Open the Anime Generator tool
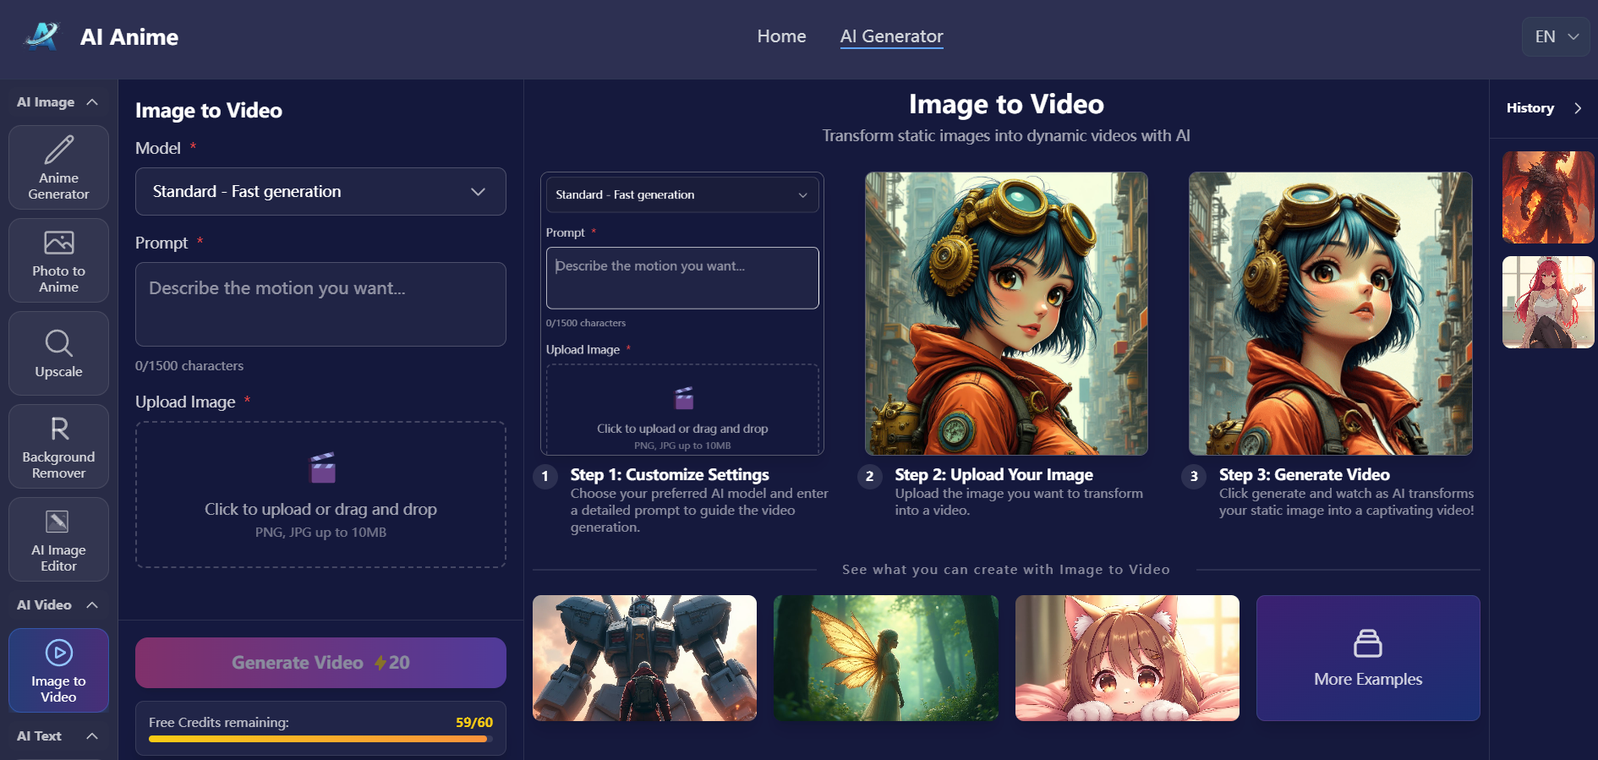 (x=58, y=167)
